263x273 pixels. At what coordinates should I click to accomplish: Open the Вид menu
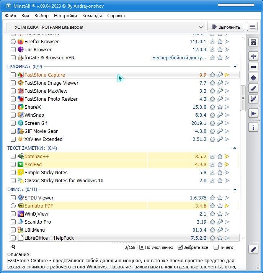pyautogui.click(x=25, y=16)
